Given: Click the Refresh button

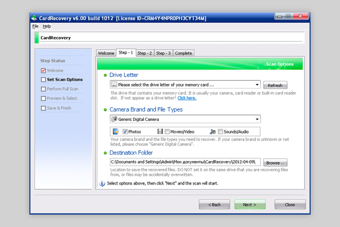Looking at the screenshot, I should pos(275,85).
